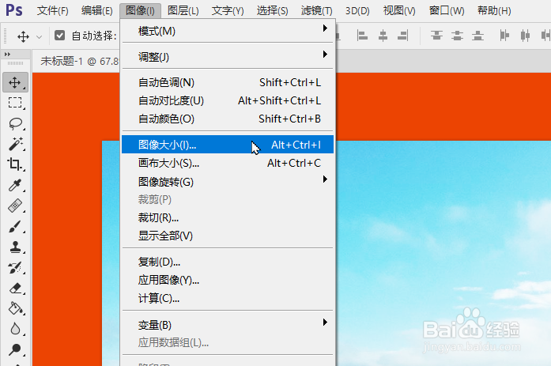
Task: Select the Lasso tool
Action: click(x=15, y=123)
